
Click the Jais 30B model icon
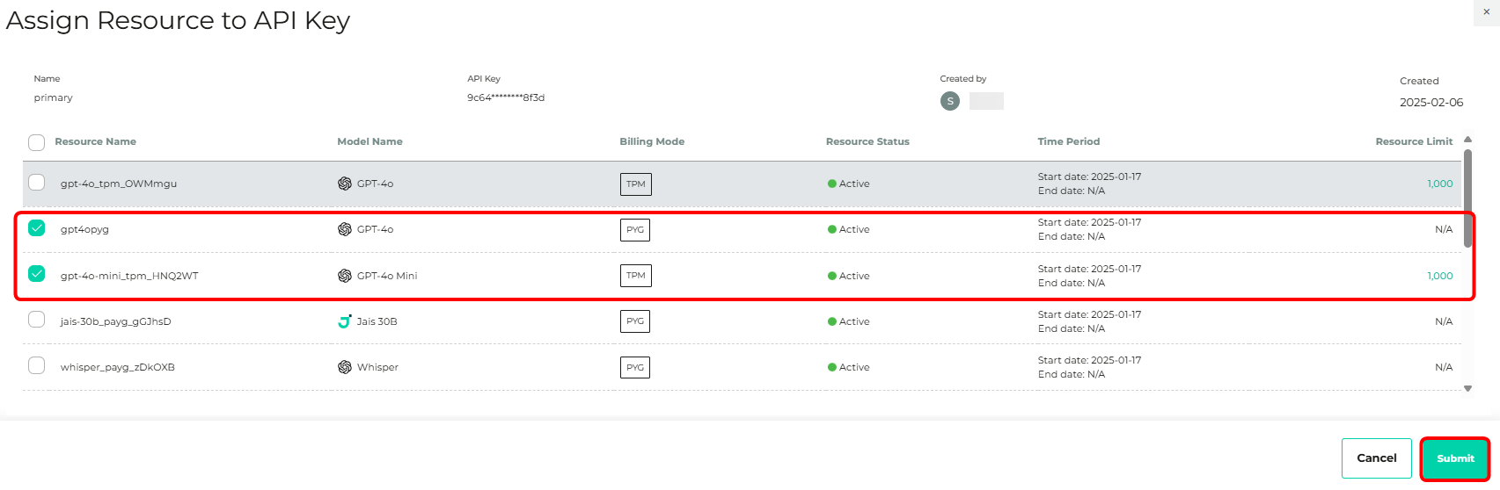[345, 321]
